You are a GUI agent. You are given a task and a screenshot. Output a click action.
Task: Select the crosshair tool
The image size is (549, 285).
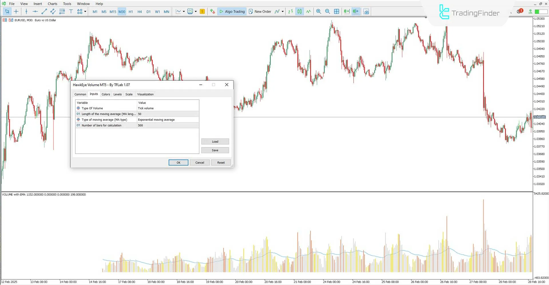16,11
